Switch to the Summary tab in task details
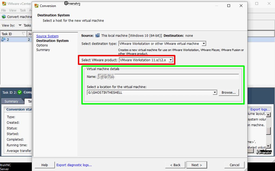Screen dimensions: 275x171 click(11, 101)
